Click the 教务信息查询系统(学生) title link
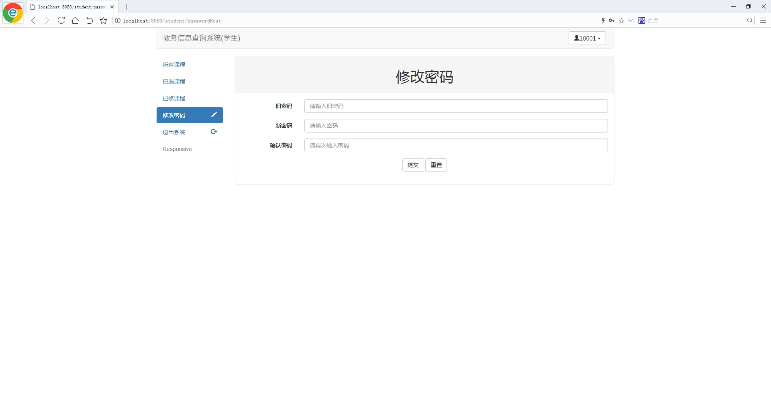The height and width of the screenshot is (416, 771). point(202,38)
